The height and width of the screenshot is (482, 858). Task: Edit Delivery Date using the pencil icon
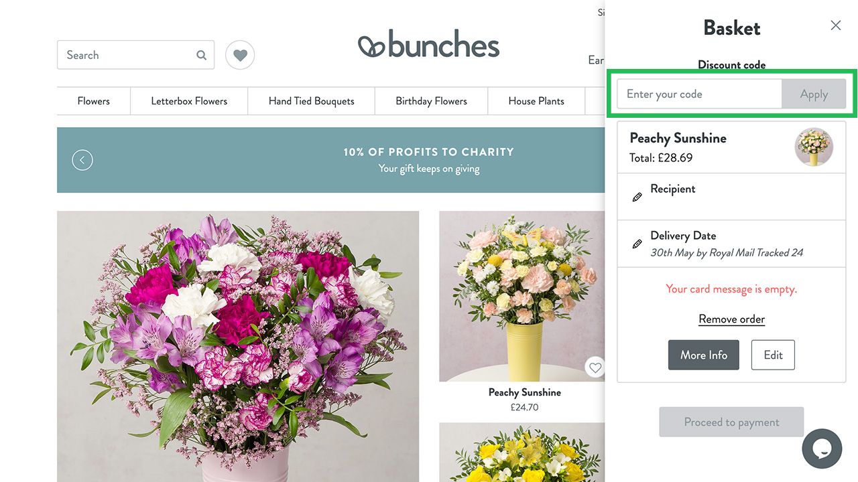[637, 244]
